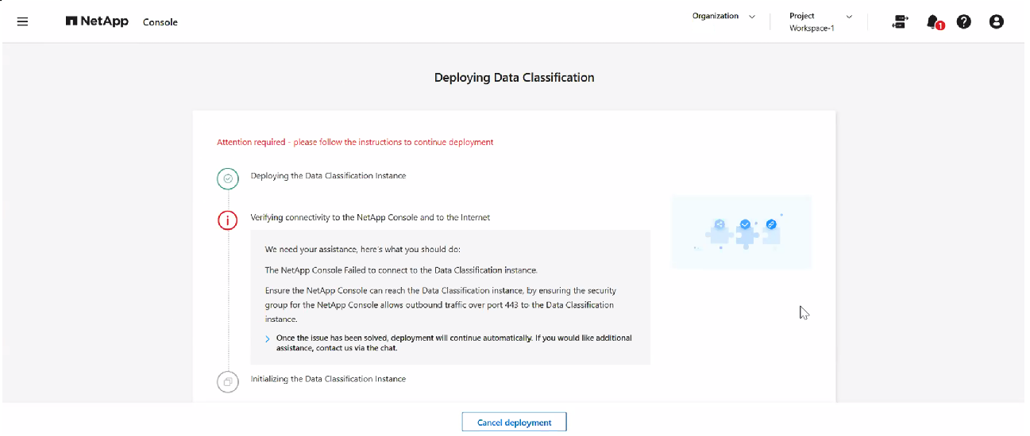Screen dimensions: 1030x436
Task: Click the Cancel deployment button
Action: [x=514, y=423]
